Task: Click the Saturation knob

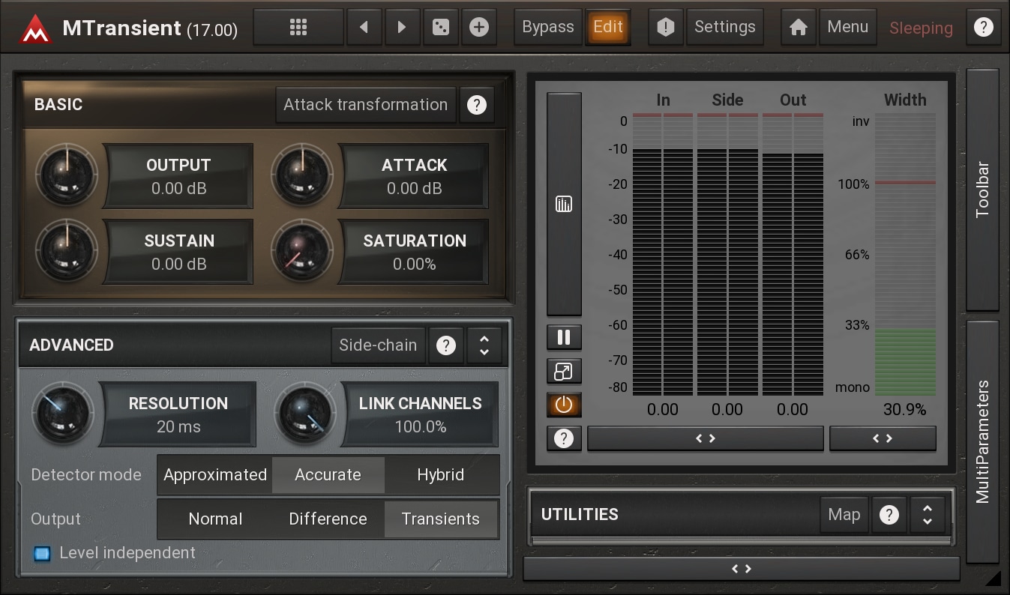Action: click(x=302, y=252)
